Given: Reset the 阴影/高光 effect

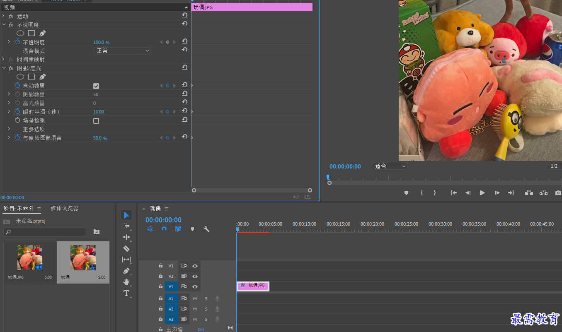Looking at the screenshot, I should (x=185, y=67).
